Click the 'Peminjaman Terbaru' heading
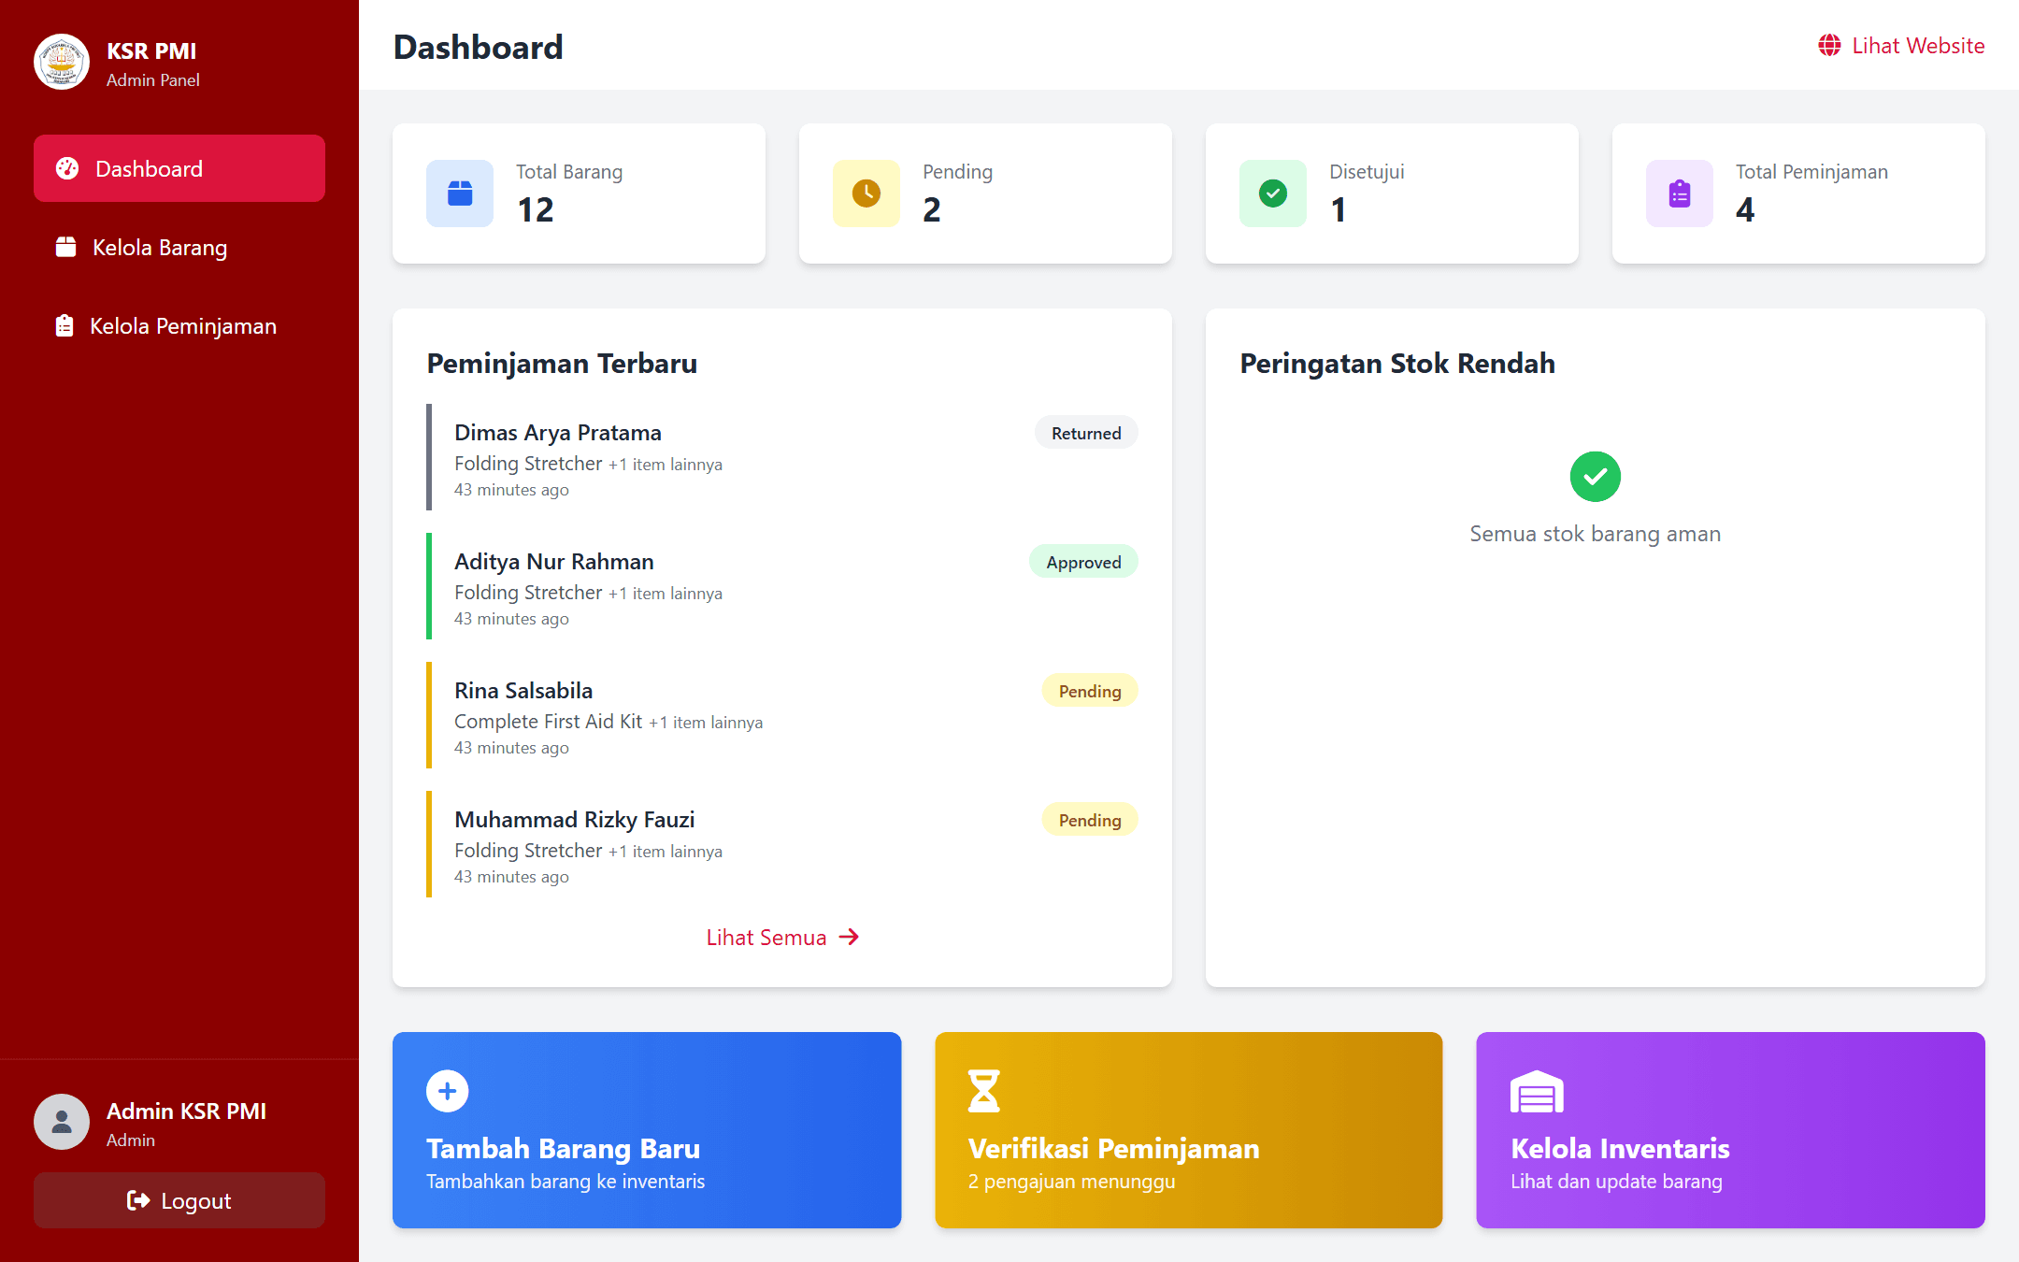 click(562, 363)
